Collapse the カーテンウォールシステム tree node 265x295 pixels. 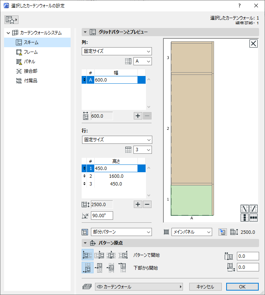[x=8, y=33]
